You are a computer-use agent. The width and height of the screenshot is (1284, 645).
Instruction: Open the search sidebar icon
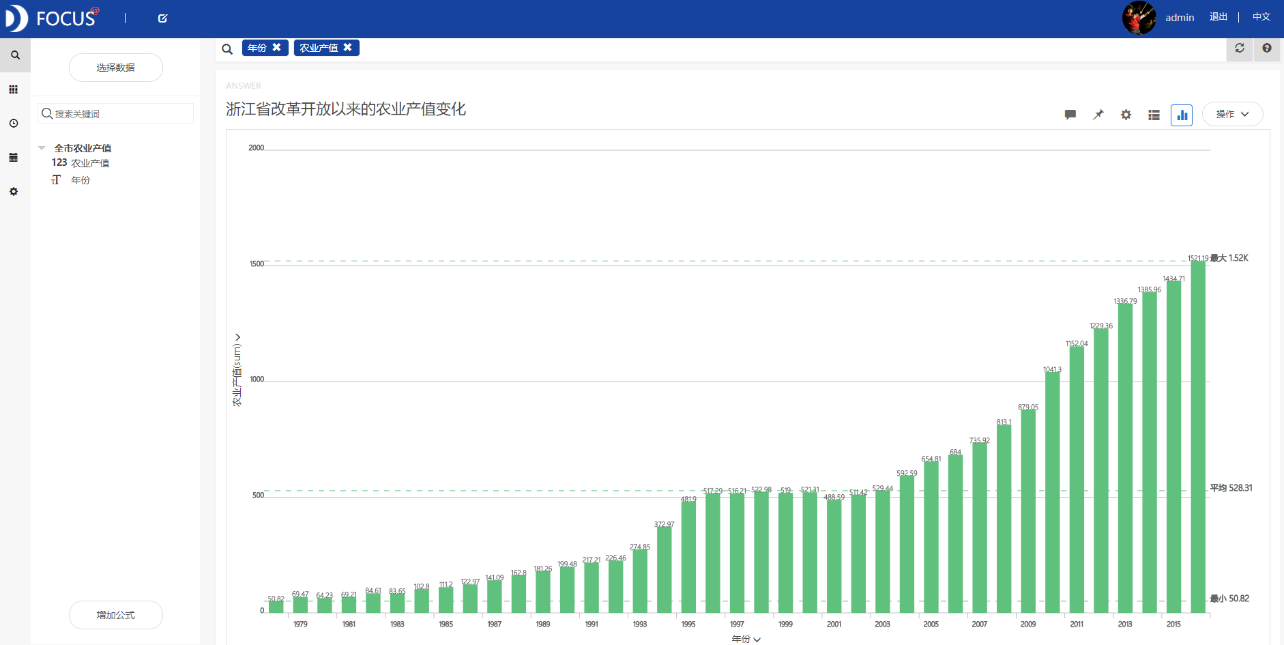point(15,55)
